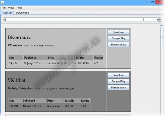The height and width of the screenshot is (117, 165).
Task: Click the vertical scrollbar thumb
Action: point(162,37)
